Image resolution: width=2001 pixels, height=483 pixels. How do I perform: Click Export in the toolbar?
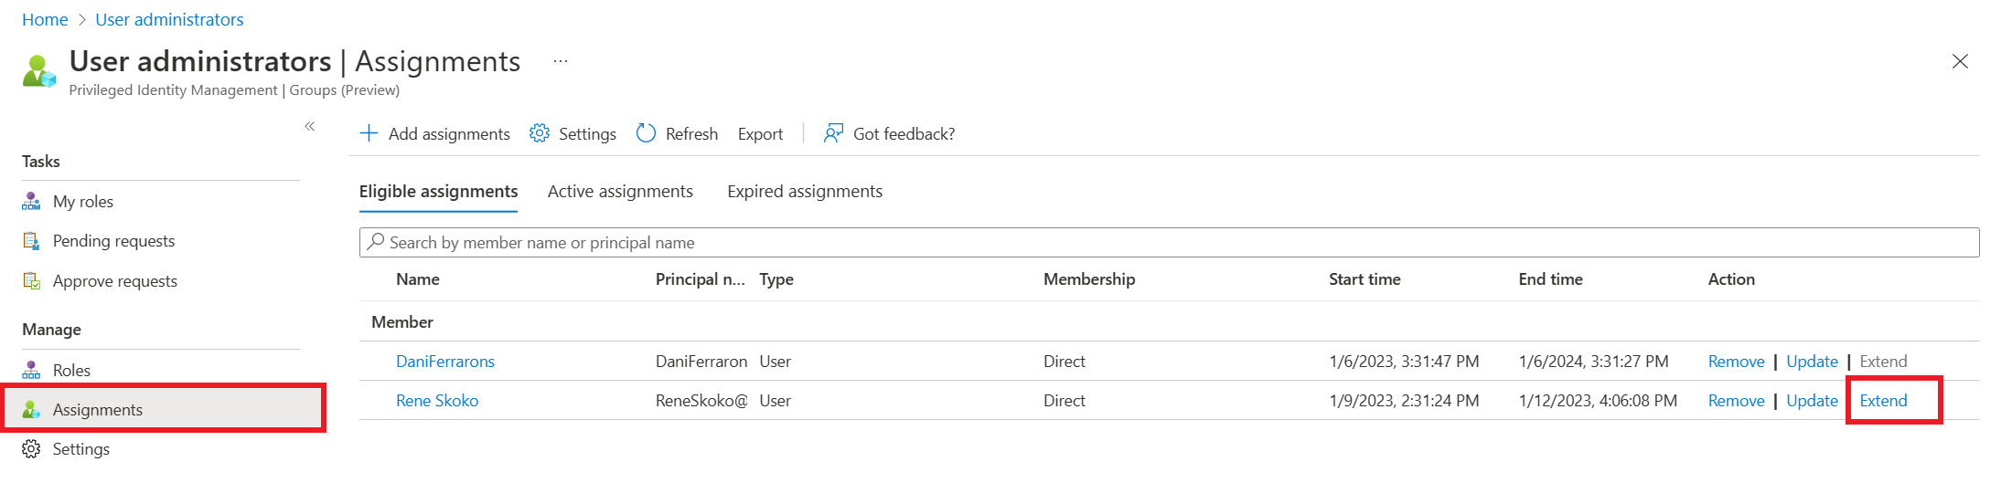760,134
